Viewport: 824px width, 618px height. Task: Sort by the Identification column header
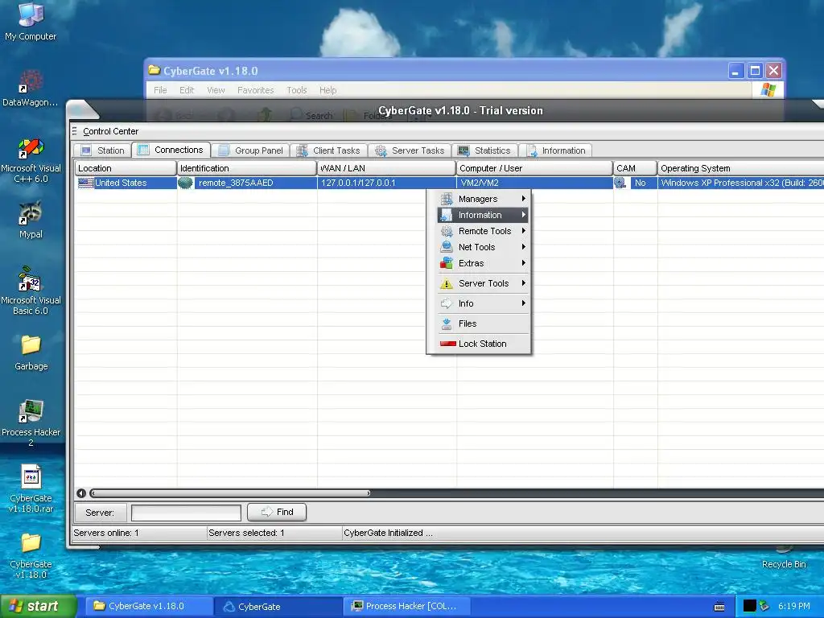tap(247, 168)
